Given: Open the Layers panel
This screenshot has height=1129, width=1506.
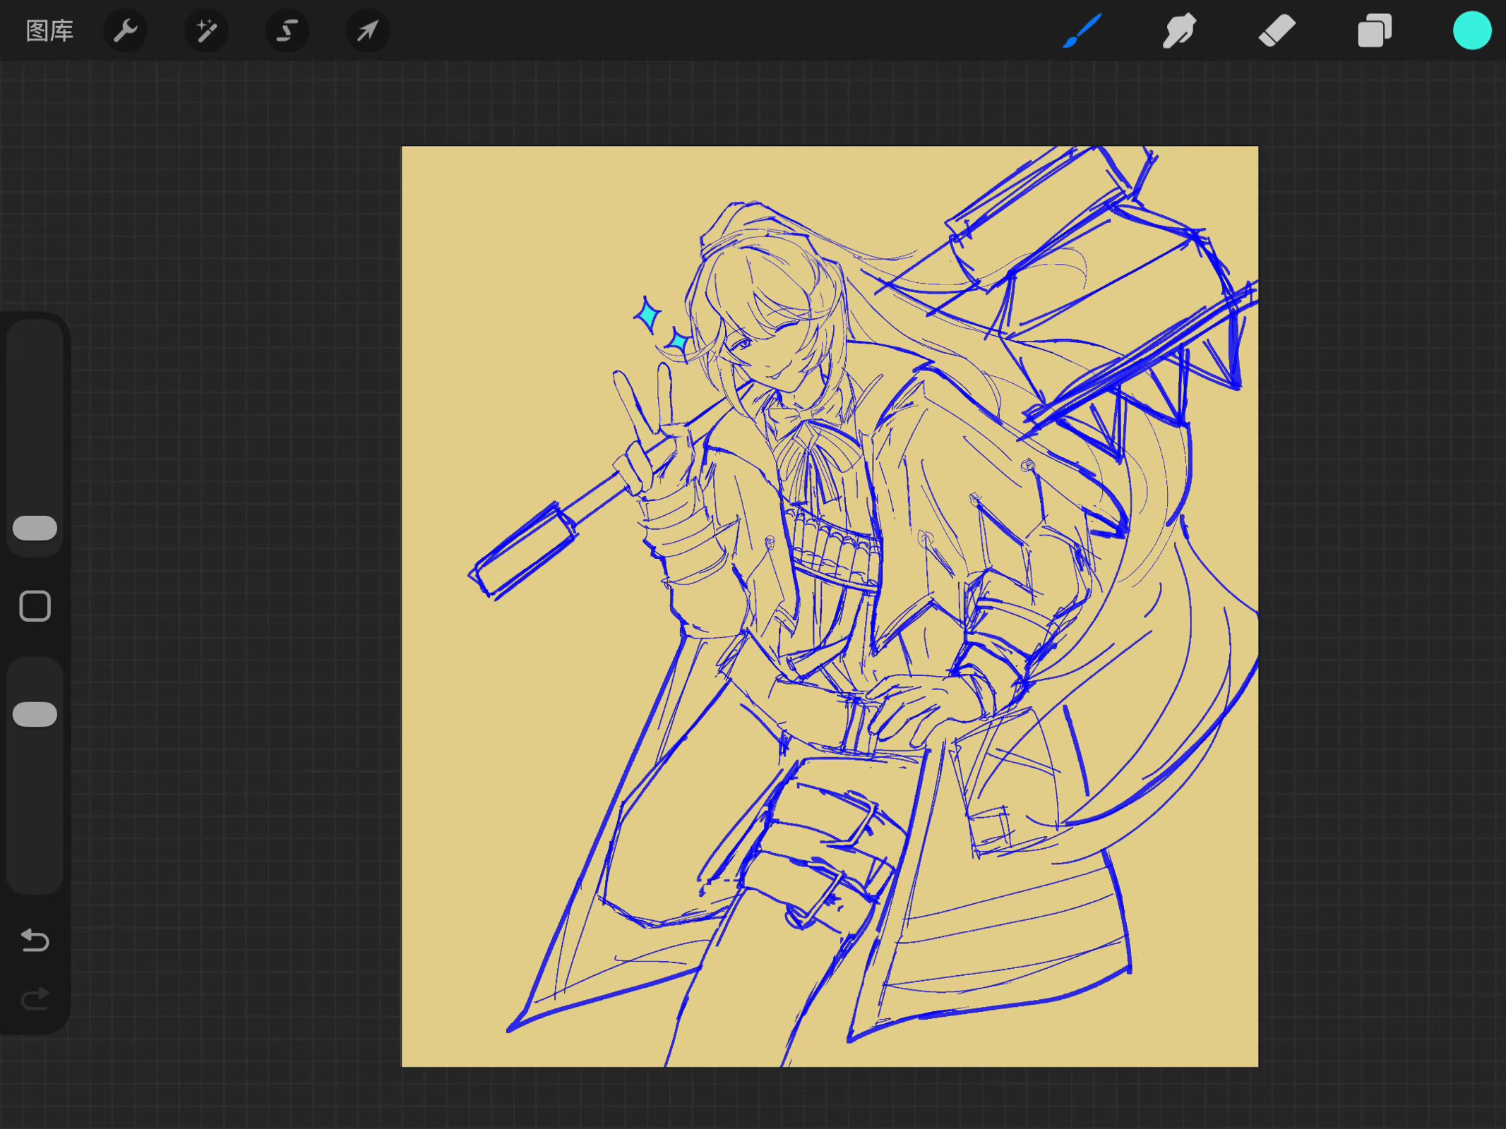Looking at the screenshot, I should [x=1374, y=31].
